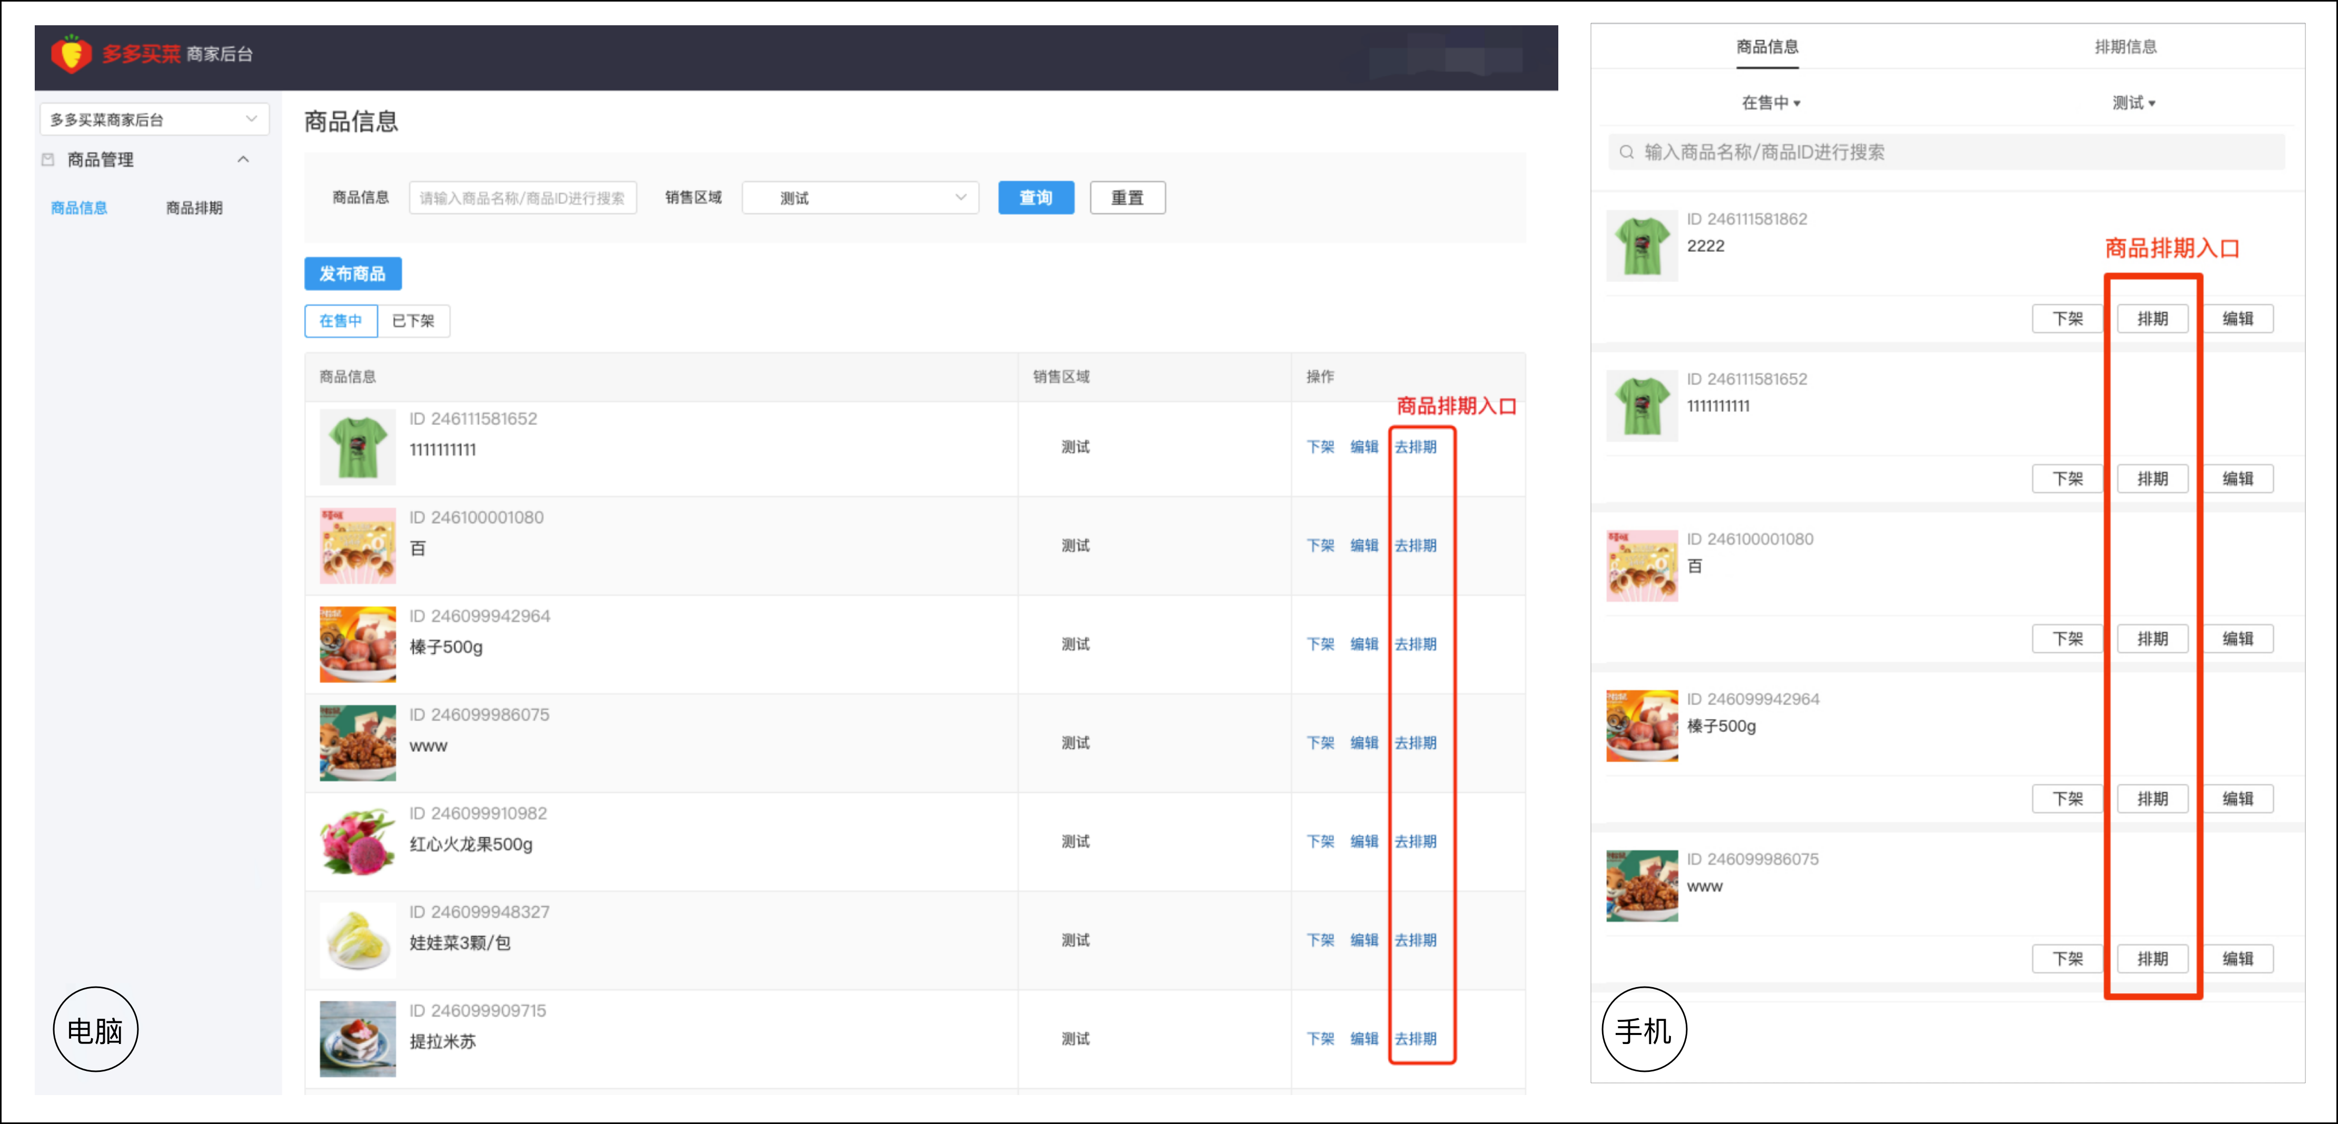Click the 提拉米苏 cake thumbnail

357,1039
